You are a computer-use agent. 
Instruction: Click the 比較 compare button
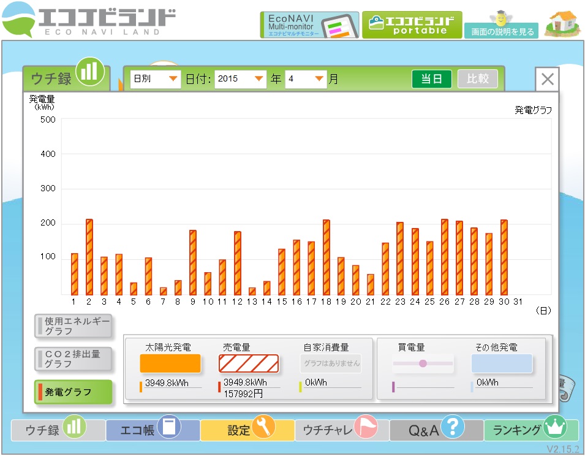pyautogui.click(x=478, y=78)
